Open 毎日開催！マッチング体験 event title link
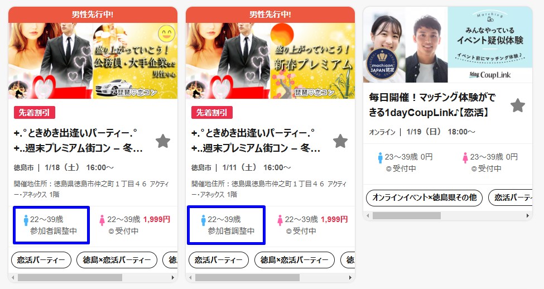Image resolution: width=544 pixels, height=289 pixels. (432, 105)
